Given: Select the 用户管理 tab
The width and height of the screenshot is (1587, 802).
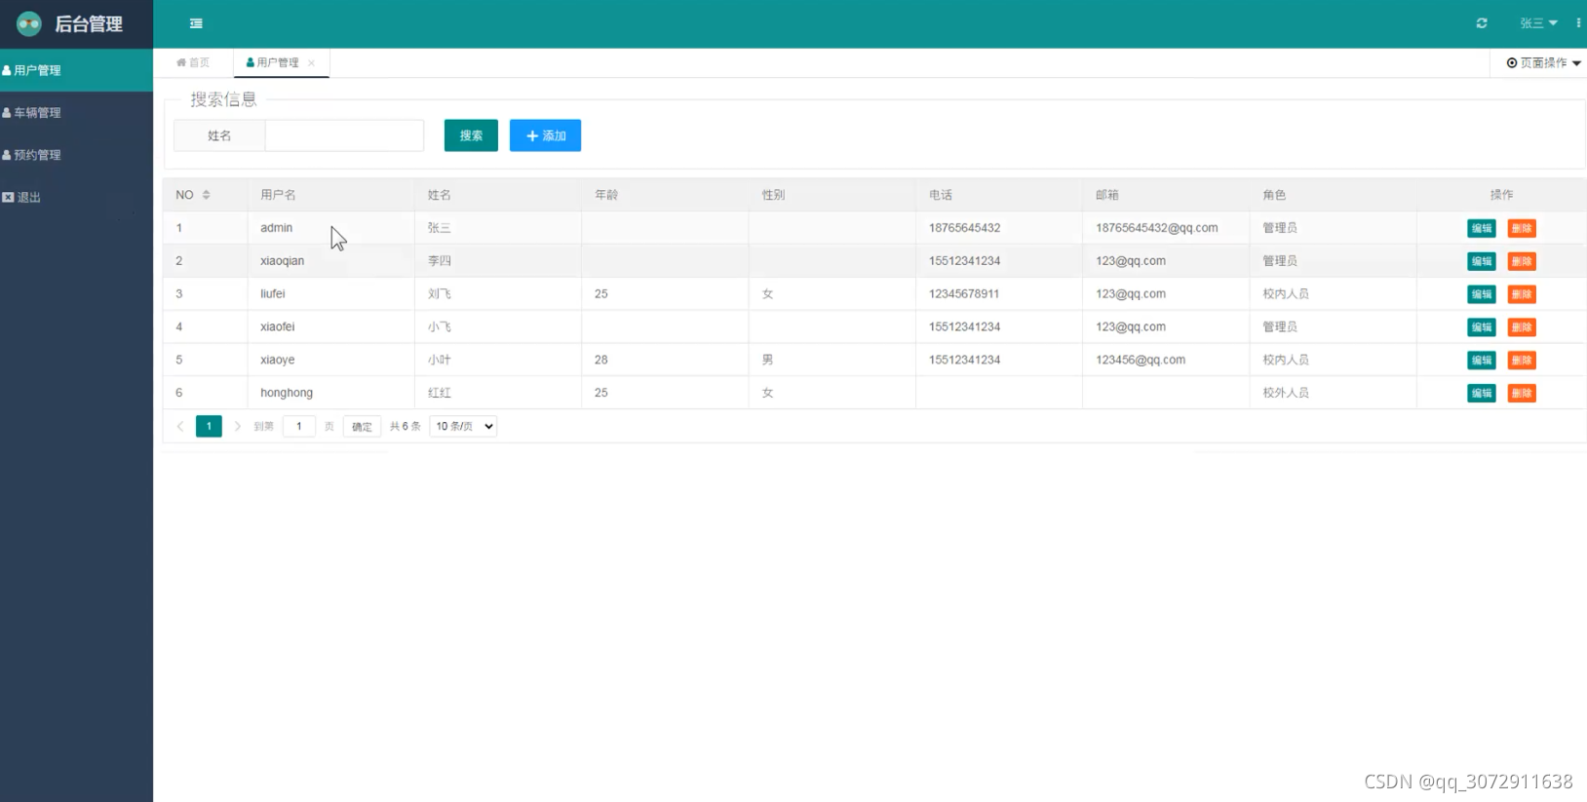Looking at the screenshot, I should click(x=273, y=62).
